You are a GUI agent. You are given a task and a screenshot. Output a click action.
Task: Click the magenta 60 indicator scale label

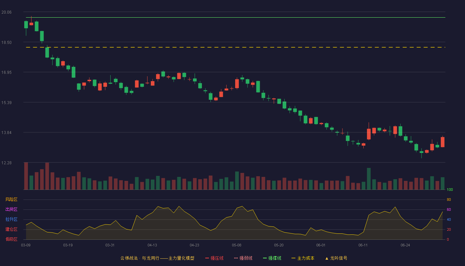tap(449, 210)
